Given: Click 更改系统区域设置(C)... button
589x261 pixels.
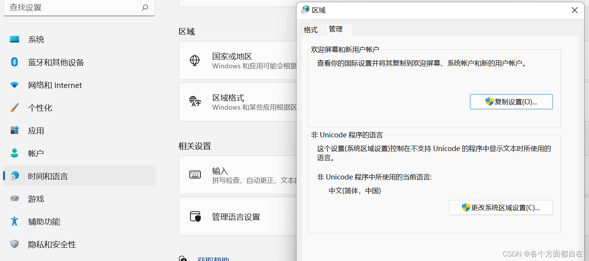Looking at the screenshot, I should [501, 208].
